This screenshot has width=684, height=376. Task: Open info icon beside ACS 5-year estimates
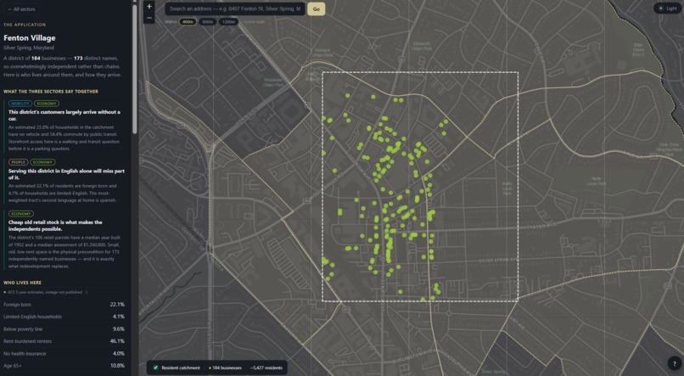[x=87, y=292]
